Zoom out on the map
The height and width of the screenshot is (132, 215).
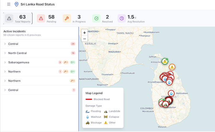click(85, 39)
